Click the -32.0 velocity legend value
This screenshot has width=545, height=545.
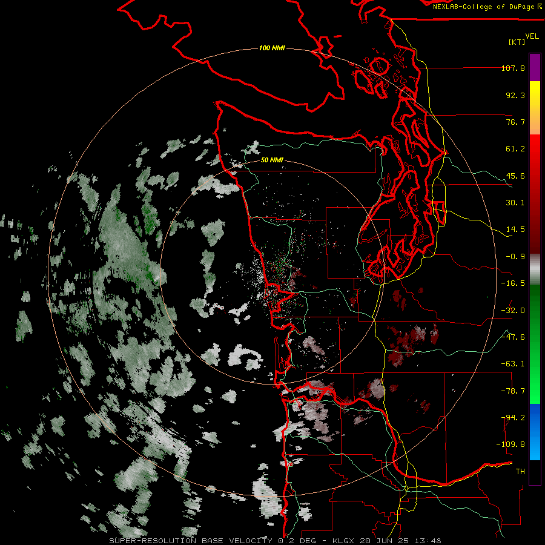513,311
